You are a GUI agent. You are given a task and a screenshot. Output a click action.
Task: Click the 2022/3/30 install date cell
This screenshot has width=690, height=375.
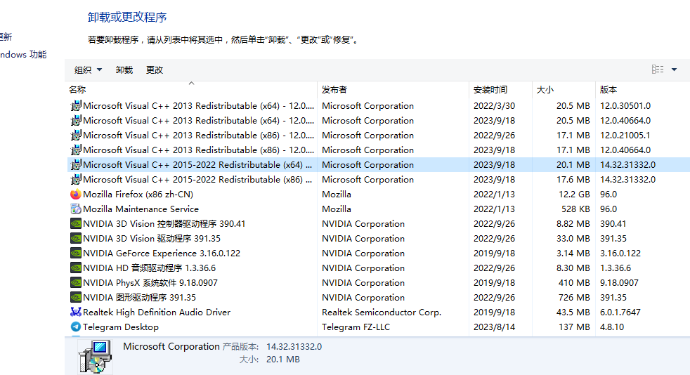click(494, 105)
